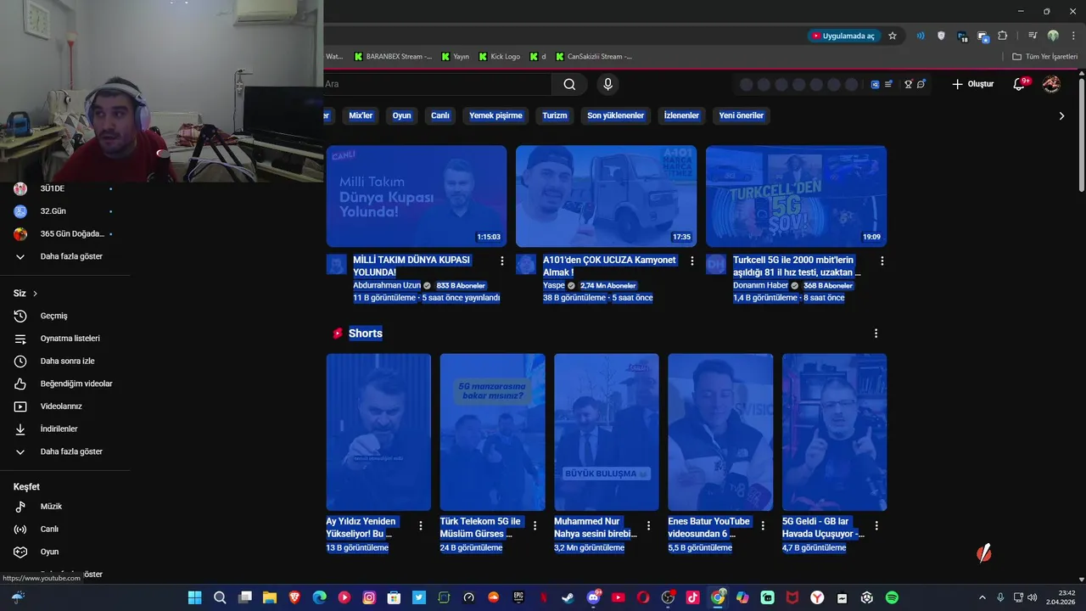
Task: Click Donanım Haber channel avatar
Action: (716, 264)
